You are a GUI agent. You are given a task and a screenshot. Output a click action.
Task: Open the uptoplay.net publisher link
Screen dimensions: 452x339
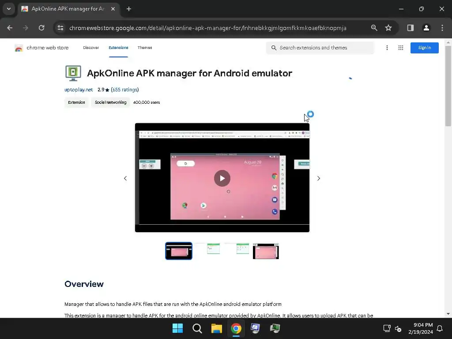[79, 90]
